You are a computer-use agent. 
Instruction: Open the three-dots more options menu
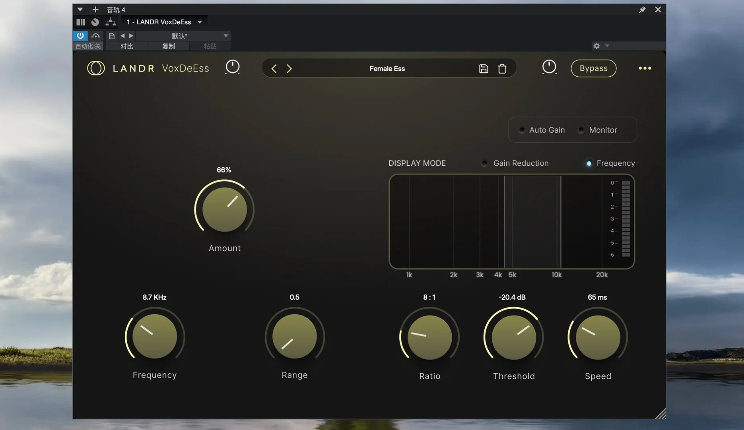(x=645, y=68)
